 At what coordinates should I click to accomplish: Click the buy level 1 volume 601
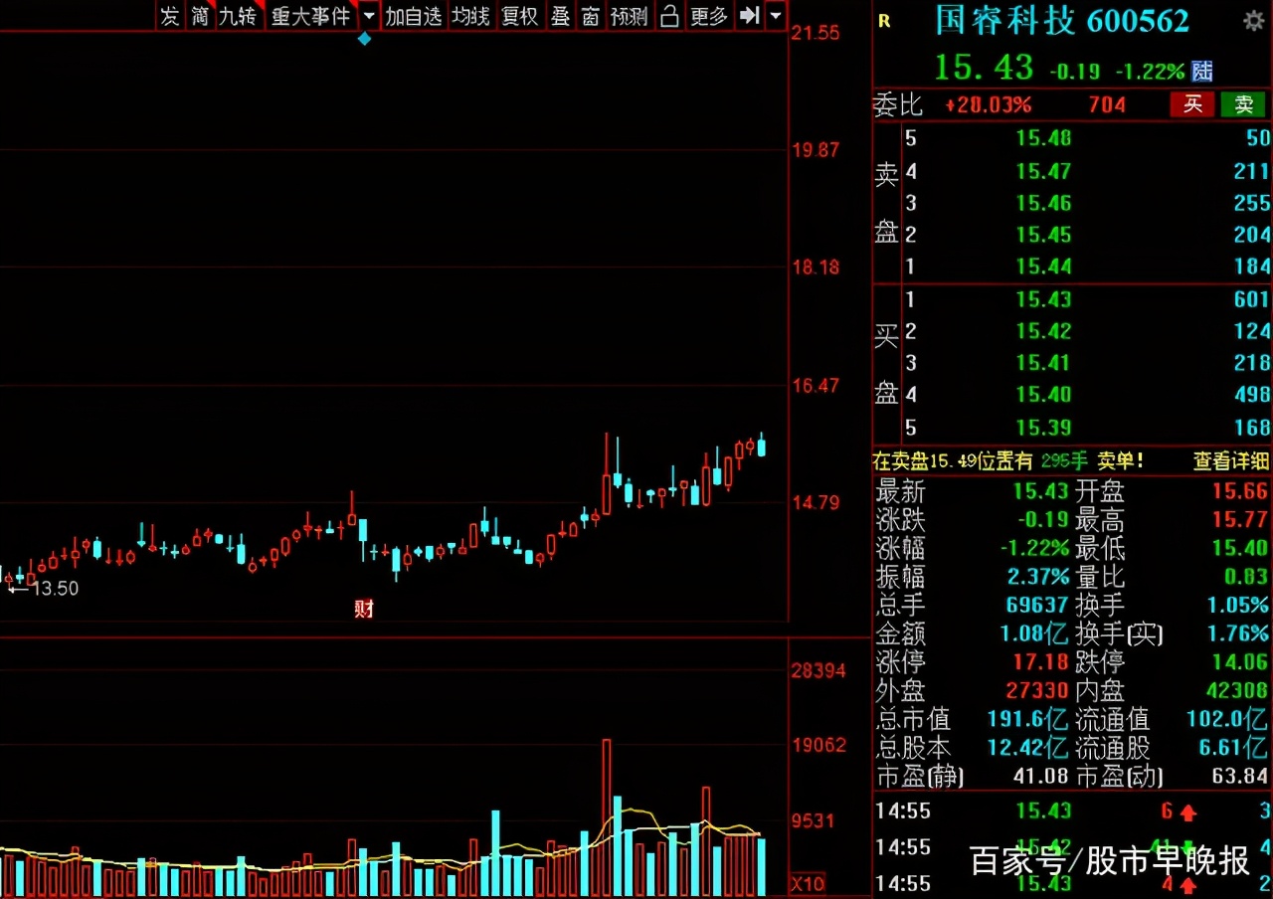pyautogui.click(x=1251, y=299)
